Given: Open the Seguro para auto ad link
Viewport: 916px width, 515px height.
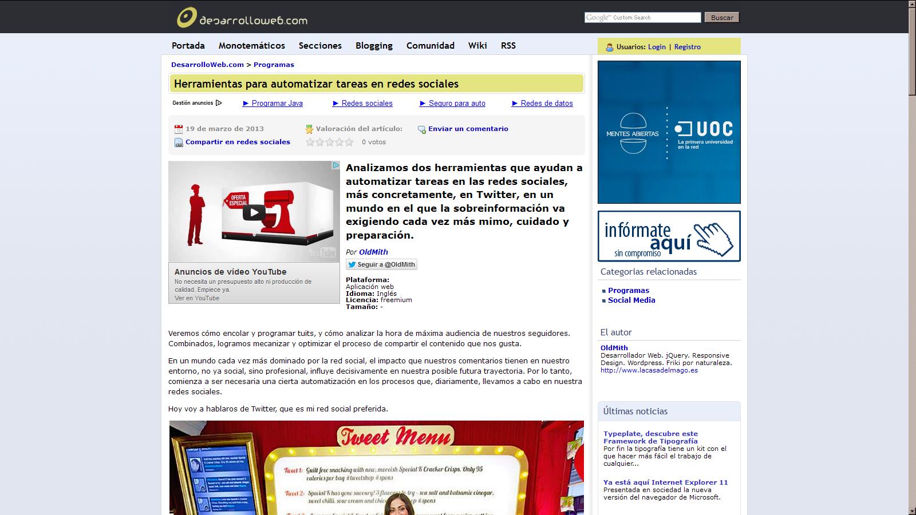Looking at the screenshot, I should tap(452, 104).
